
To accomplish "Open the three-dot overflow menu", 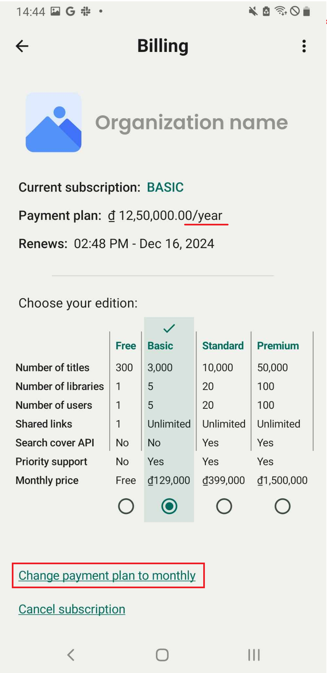I will point(304,46).
